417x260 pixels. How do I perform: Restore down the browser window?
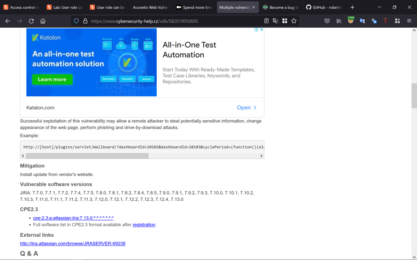pyautogui.click(x=394, y=7)
